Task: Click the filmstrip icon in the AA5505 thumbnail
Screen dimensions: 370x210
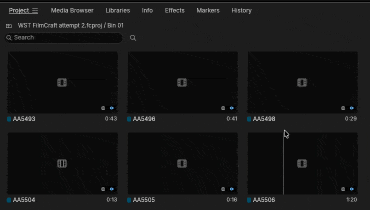Action: coord(182,163)
